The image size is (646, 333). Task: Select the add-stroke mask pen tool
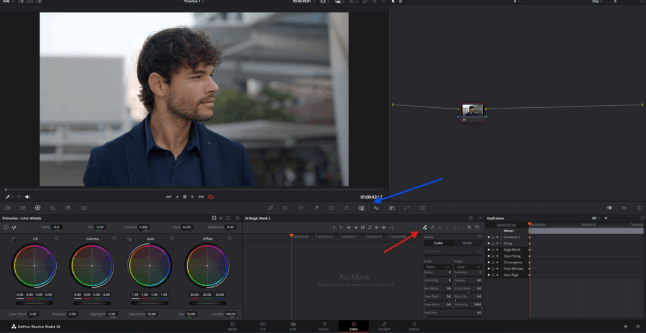(425, 228)
